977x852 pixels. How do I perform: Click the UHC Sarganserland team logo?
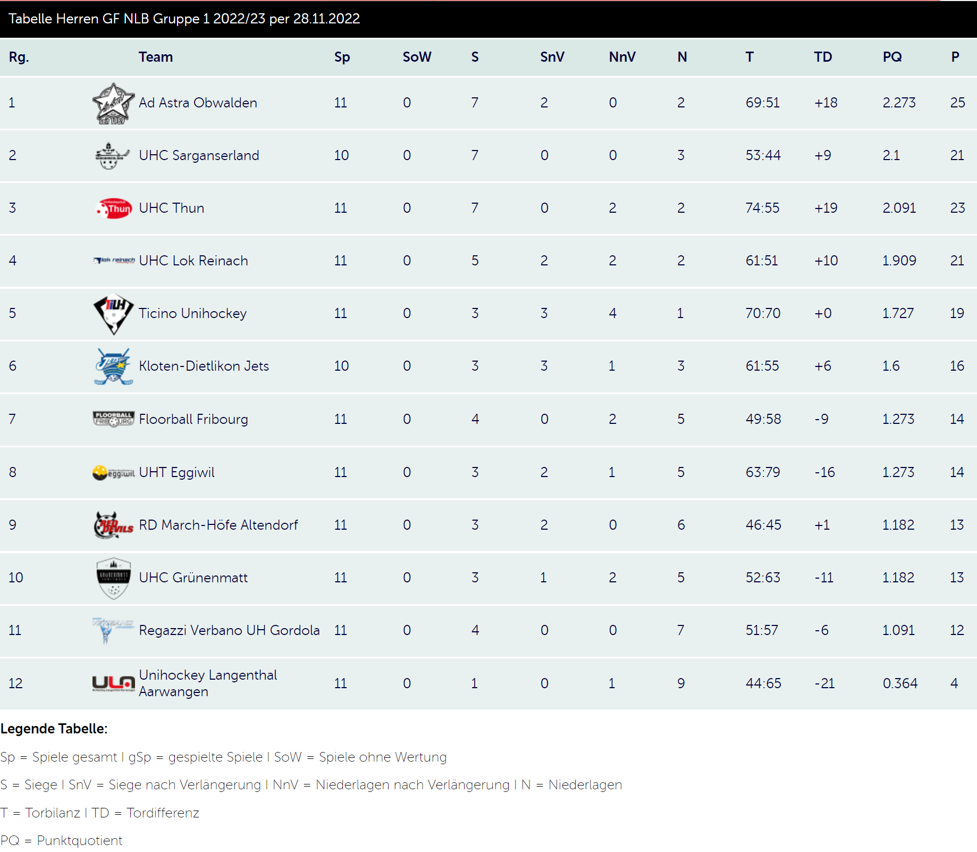point(112,156)
